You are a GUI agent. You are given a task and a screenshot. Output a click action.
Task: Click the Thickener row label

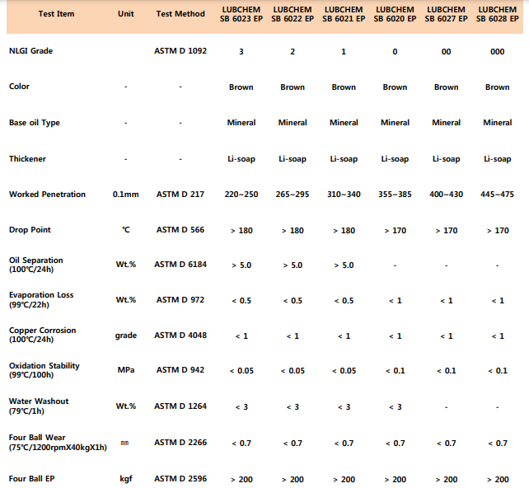click(28, 159)
